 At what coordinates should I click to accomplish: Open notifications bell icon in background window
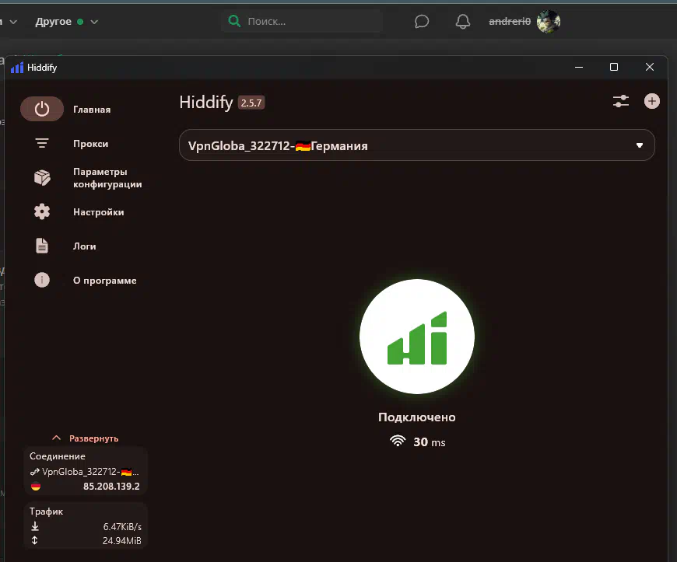click(463, 21)
